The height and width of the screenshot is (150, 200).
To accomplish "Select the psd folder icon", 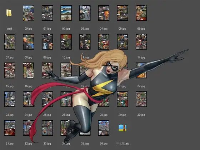I will [x=9, y=13].
